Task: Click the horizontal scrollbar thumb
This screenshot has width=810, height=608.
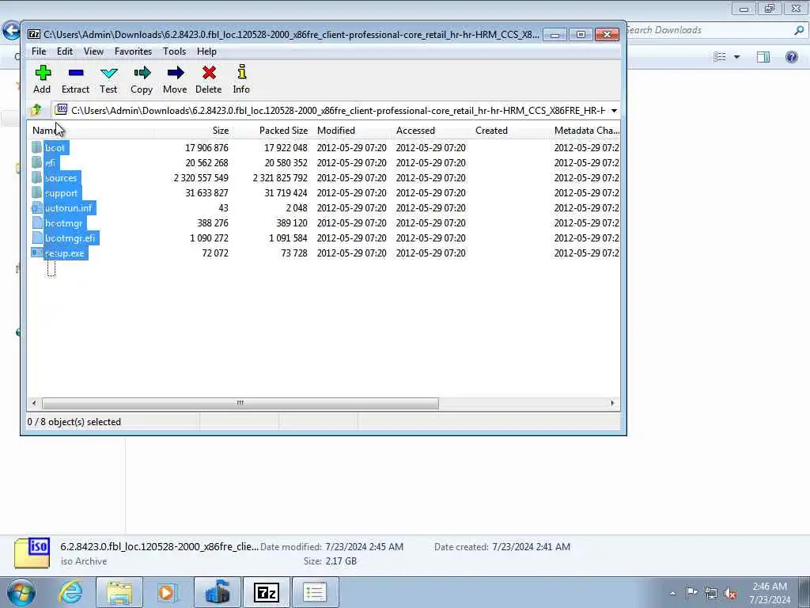Action: pos(240,403)
